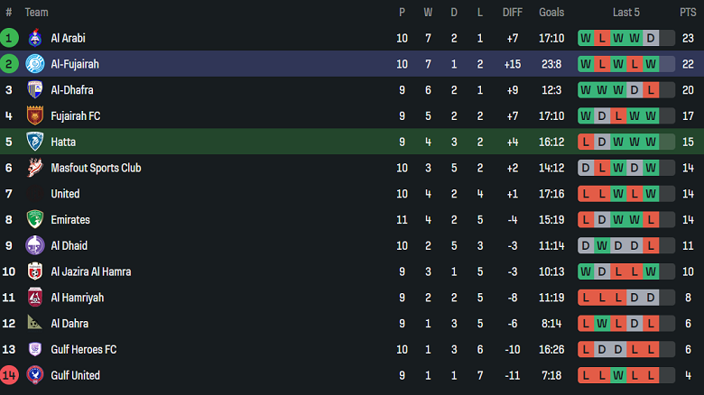Click the Al-Dhafra club badge

click(x=35, y=90)
